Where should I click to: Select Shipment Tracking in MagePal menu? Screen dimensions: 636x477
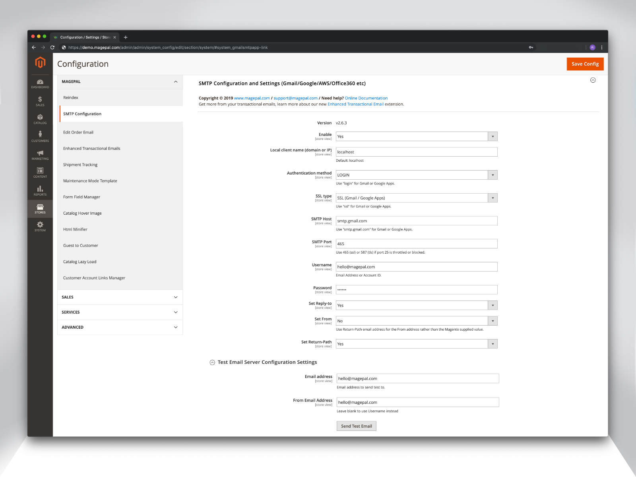click(80, 165)
